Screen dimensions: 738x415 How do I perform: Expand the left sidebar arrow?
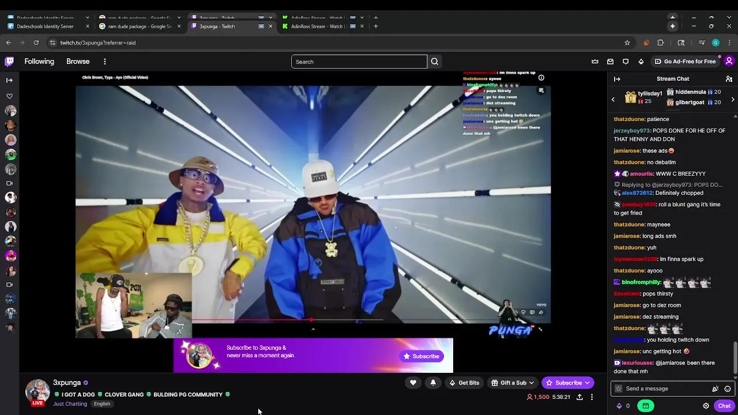[9, 80]
